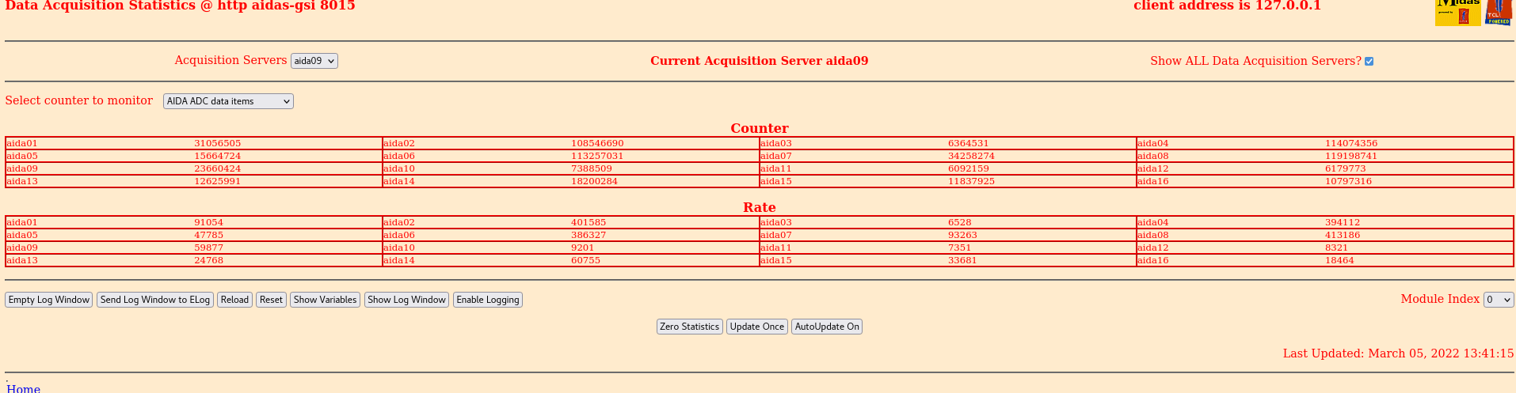The height and width of the screenshot is (393, 1516).
Task: Select Counter value 34258274 for aida07
Action: tap(972, 156)
